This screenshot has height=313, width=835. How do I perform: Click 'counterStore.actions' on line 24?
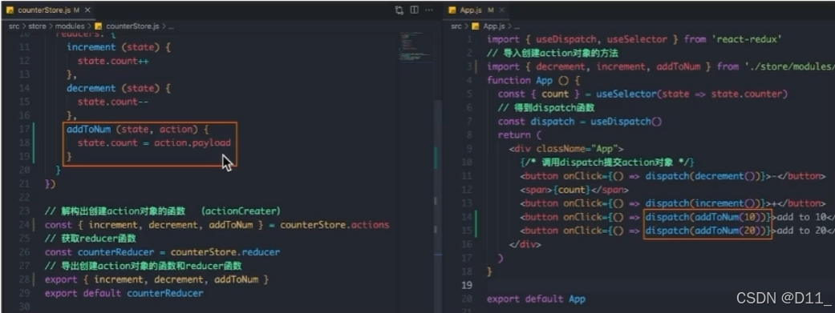point(334,225)
